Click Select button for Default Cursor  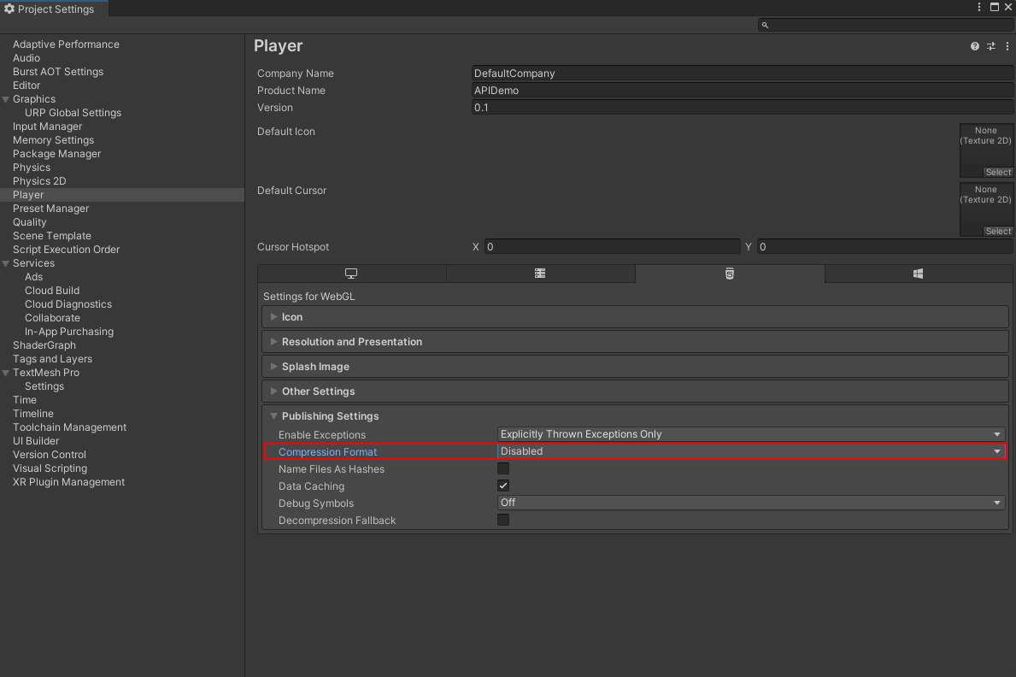997,231
